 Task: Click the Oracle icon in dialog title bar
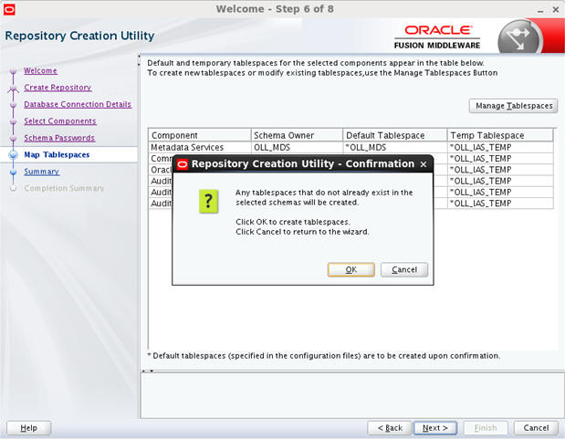[x=183, y=164]
